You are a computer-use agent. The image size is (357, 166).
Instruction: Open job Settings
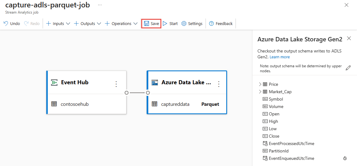click(x=192, y=24)
